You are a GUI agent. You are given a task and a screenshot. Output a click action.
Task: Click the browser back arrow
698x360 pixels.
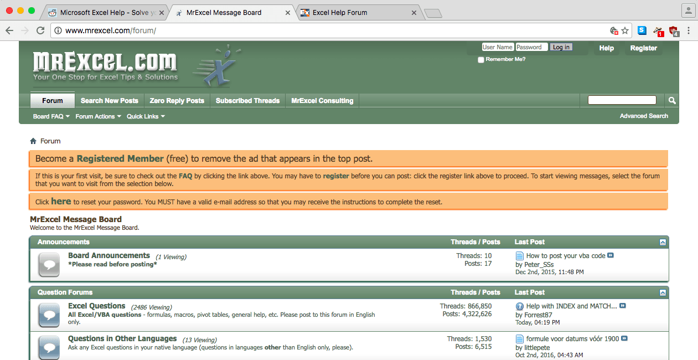click(x=9, y=30)
